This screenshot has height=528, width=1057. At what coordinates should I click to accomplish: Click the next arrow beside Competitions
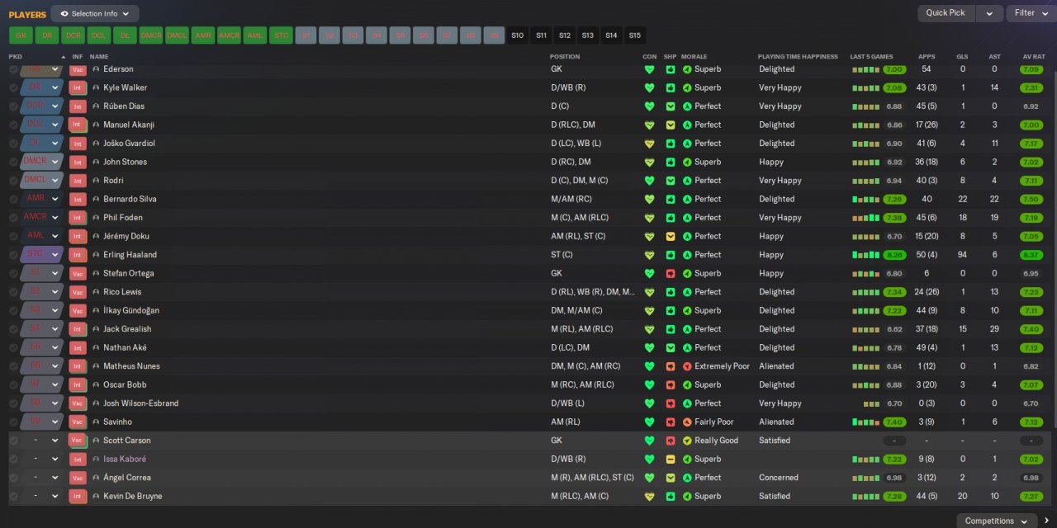pos(1047,521)
